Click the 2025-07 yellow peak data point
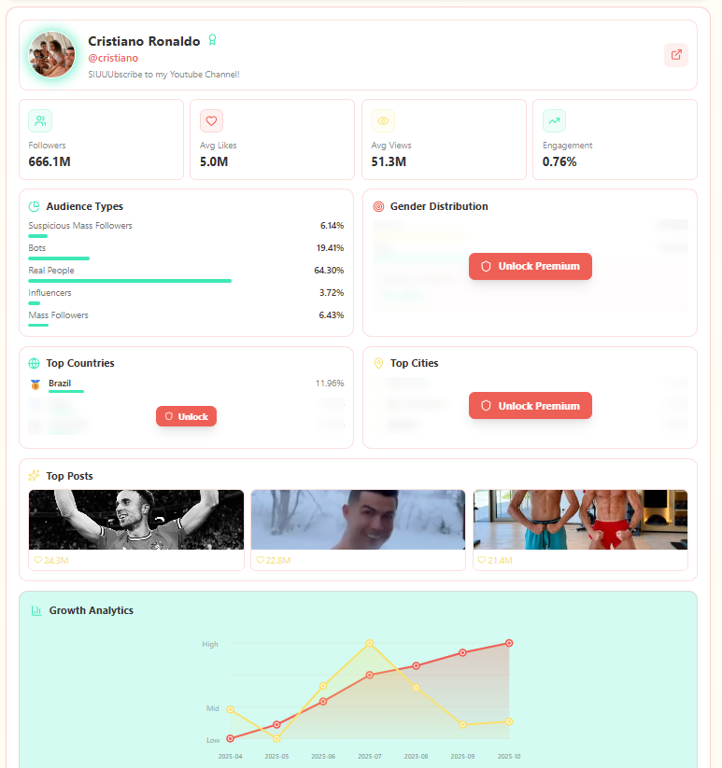Screen dimensions: 722x768 click(x=370, y=643)
